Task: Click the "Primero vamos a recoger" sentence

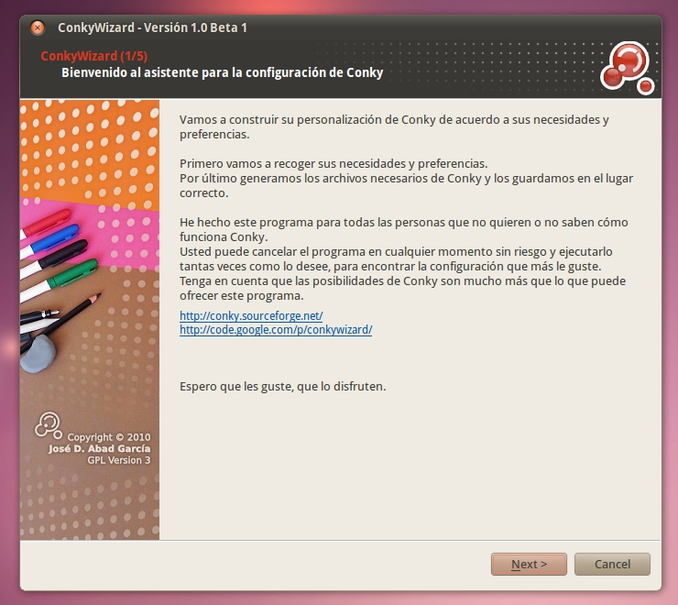Action: (x=334, y=163)
